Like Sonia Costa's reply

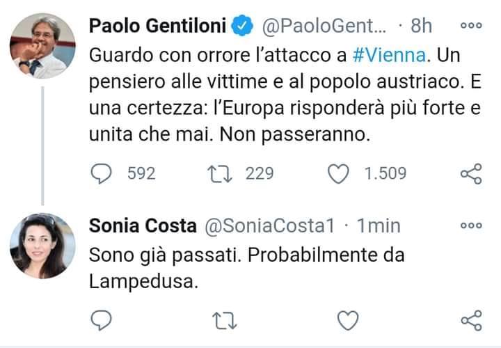(347, 319)
